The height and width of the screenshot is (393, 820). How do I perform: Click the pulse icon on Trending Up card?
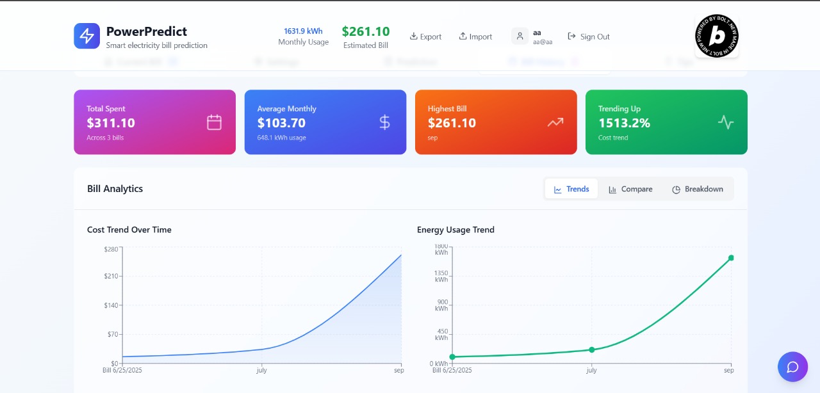click(726, 122)
